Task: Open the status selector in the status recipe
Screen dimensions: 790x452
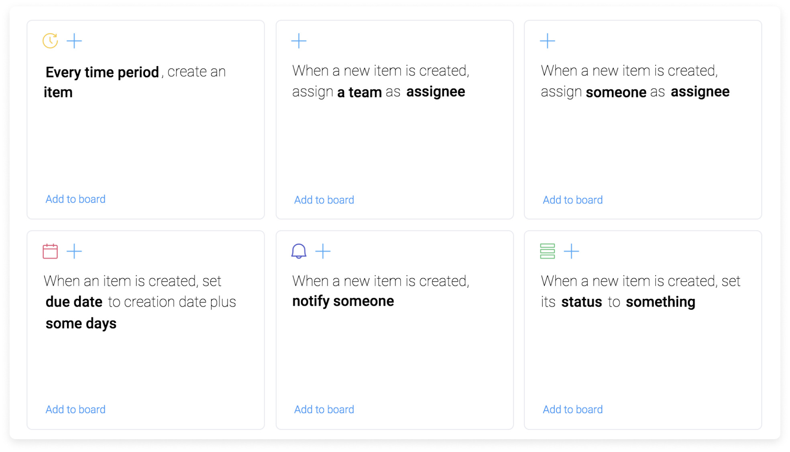Action: click(581, 302)
